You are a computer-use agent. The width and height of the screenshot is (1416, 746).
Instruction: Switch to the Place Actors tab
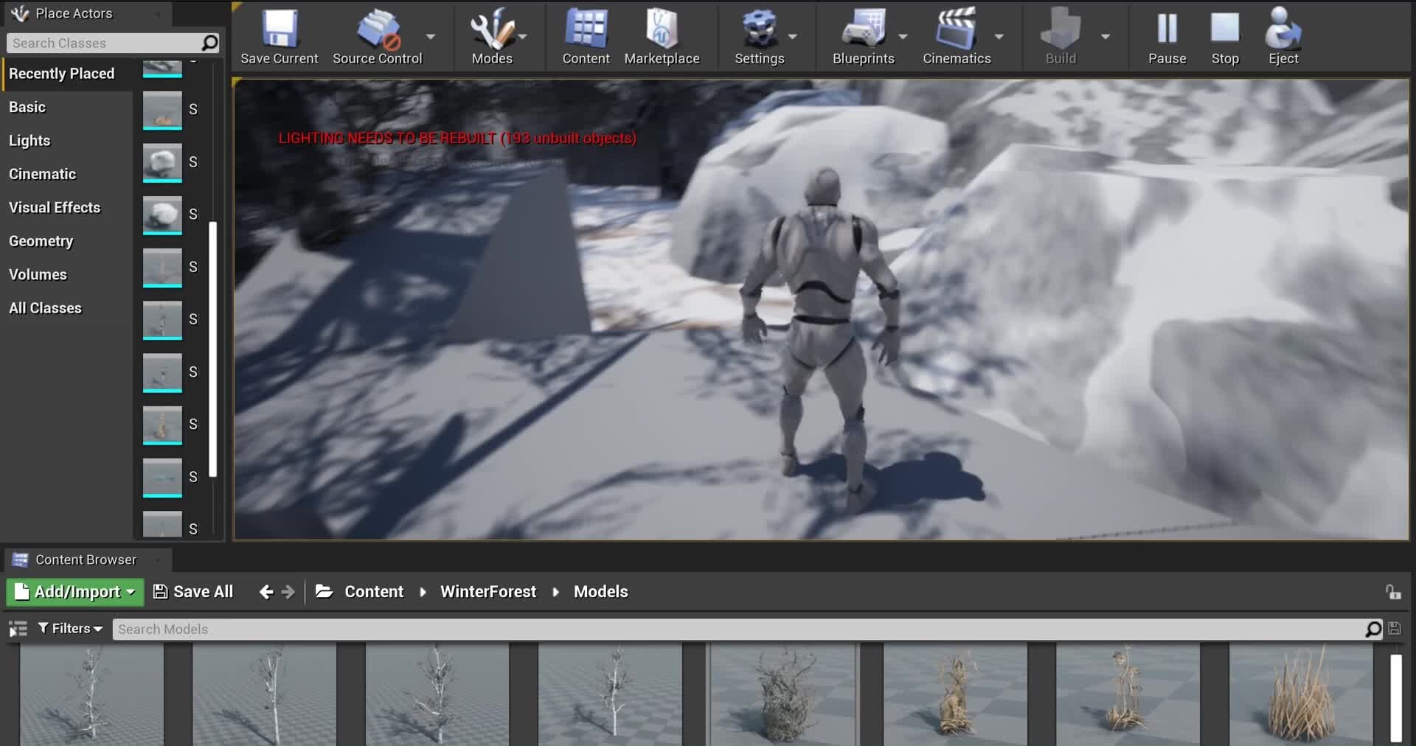tap(74, 13)
